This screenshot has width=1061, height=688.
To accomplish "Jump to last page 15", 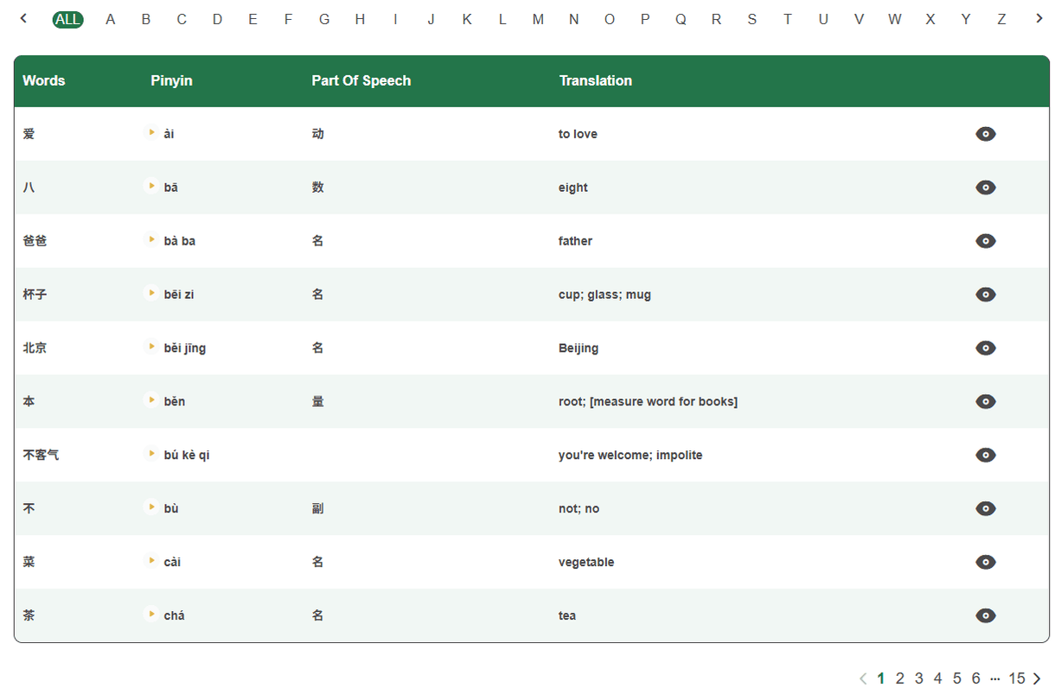I will point(1016,678).
